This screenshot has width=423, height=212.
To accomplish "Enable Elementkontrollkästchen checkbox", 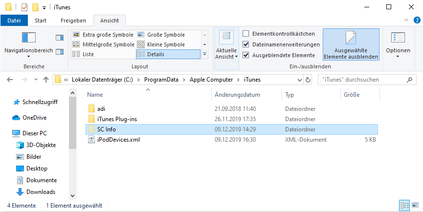I will pos(246,34).
